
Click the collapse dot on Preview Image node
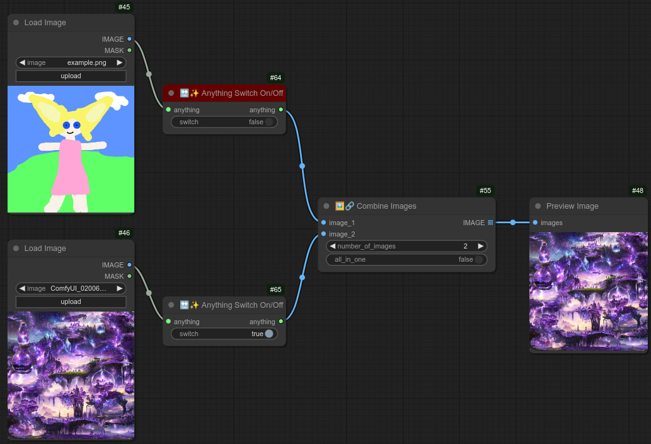[538, 206]
